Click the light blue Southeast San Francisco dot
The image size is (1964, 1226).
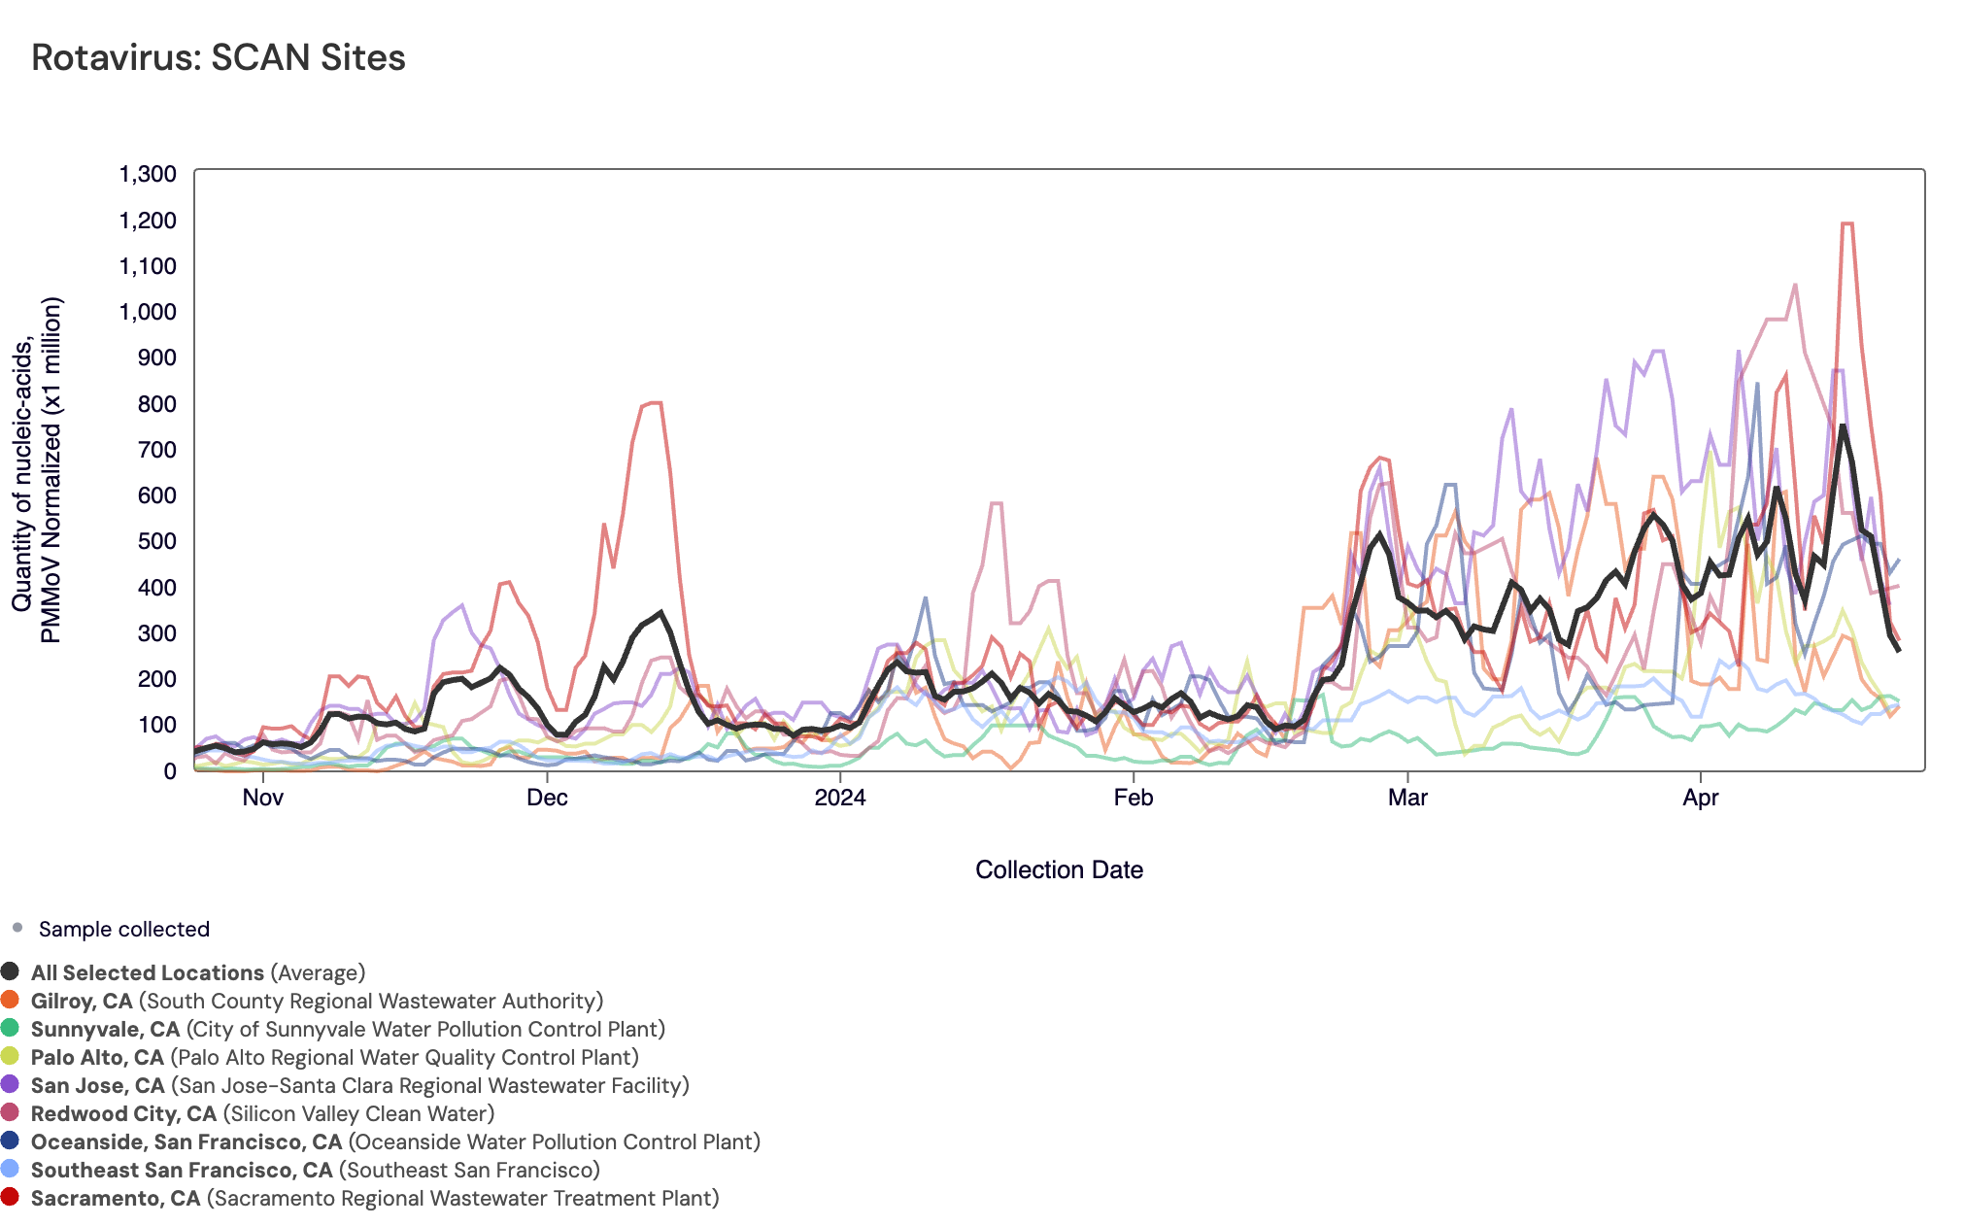pos(10,1169)
